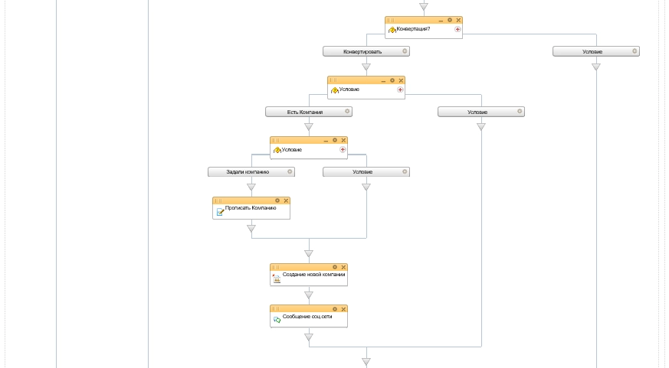
Task: Select the 'Есть Компания' branch header
Action: coord(304,112)
